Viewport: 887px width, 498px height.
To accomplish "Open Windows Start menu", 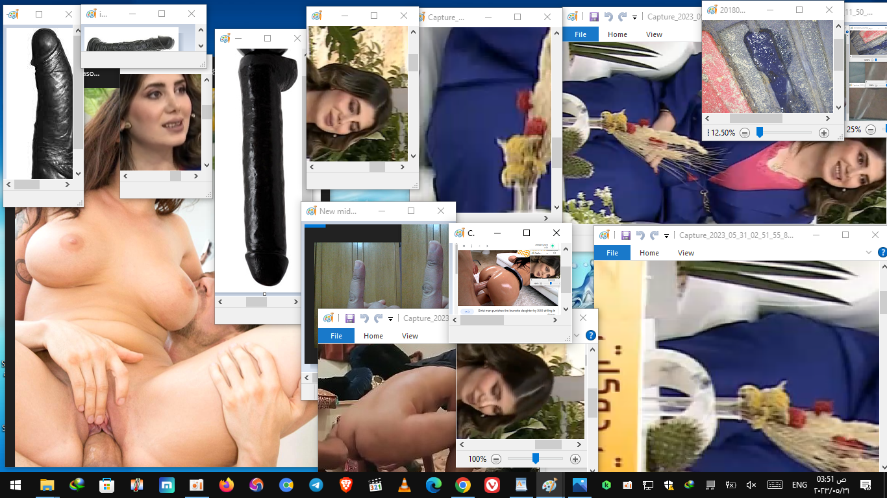I will click(15, 485).
